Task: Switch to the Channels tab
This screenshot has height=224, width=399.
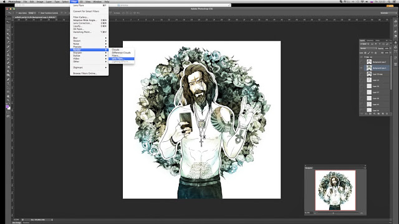Action: (x=370, y=40)
